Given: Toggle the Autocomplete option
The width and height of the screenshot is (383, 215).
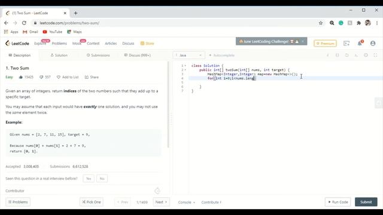Looking at the screenshot, I should point(221,56).
